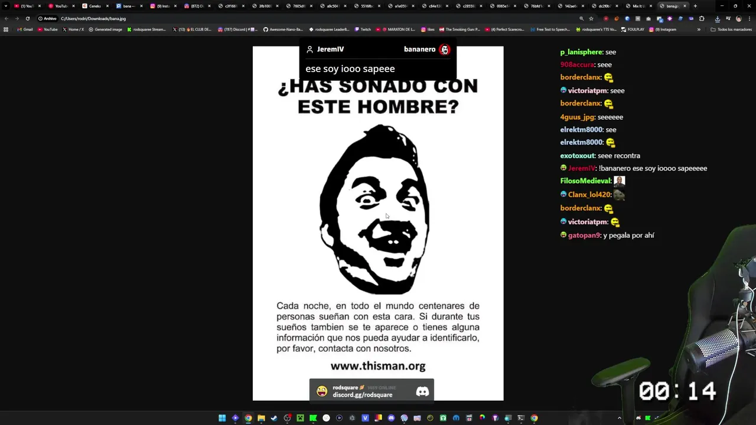Click the Archivo file info chip
Image resolution: width=756 pixels, height=425 pixels.
[47, 18]
